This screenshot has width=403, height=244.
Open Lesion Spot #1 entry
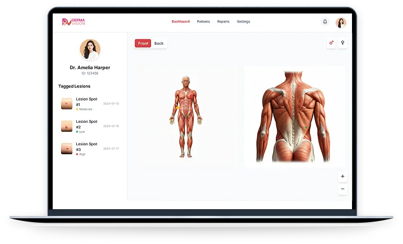pyautogui.click(x=90, y=104)
